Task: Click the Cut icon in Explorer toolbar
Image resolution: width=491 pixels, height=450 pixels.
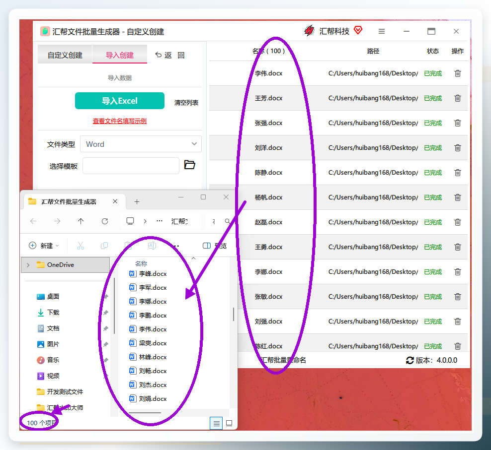Action: coord(81,246)
